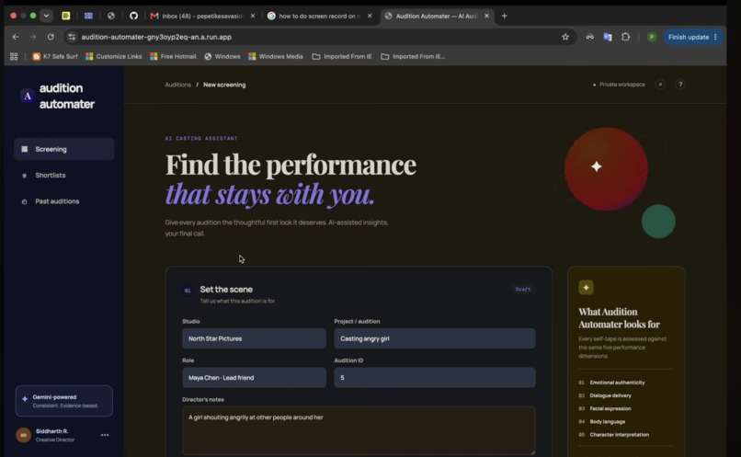Click the audition automater logo icon
Viewport: 741px width, 457px height.
[x=28, y=96]
